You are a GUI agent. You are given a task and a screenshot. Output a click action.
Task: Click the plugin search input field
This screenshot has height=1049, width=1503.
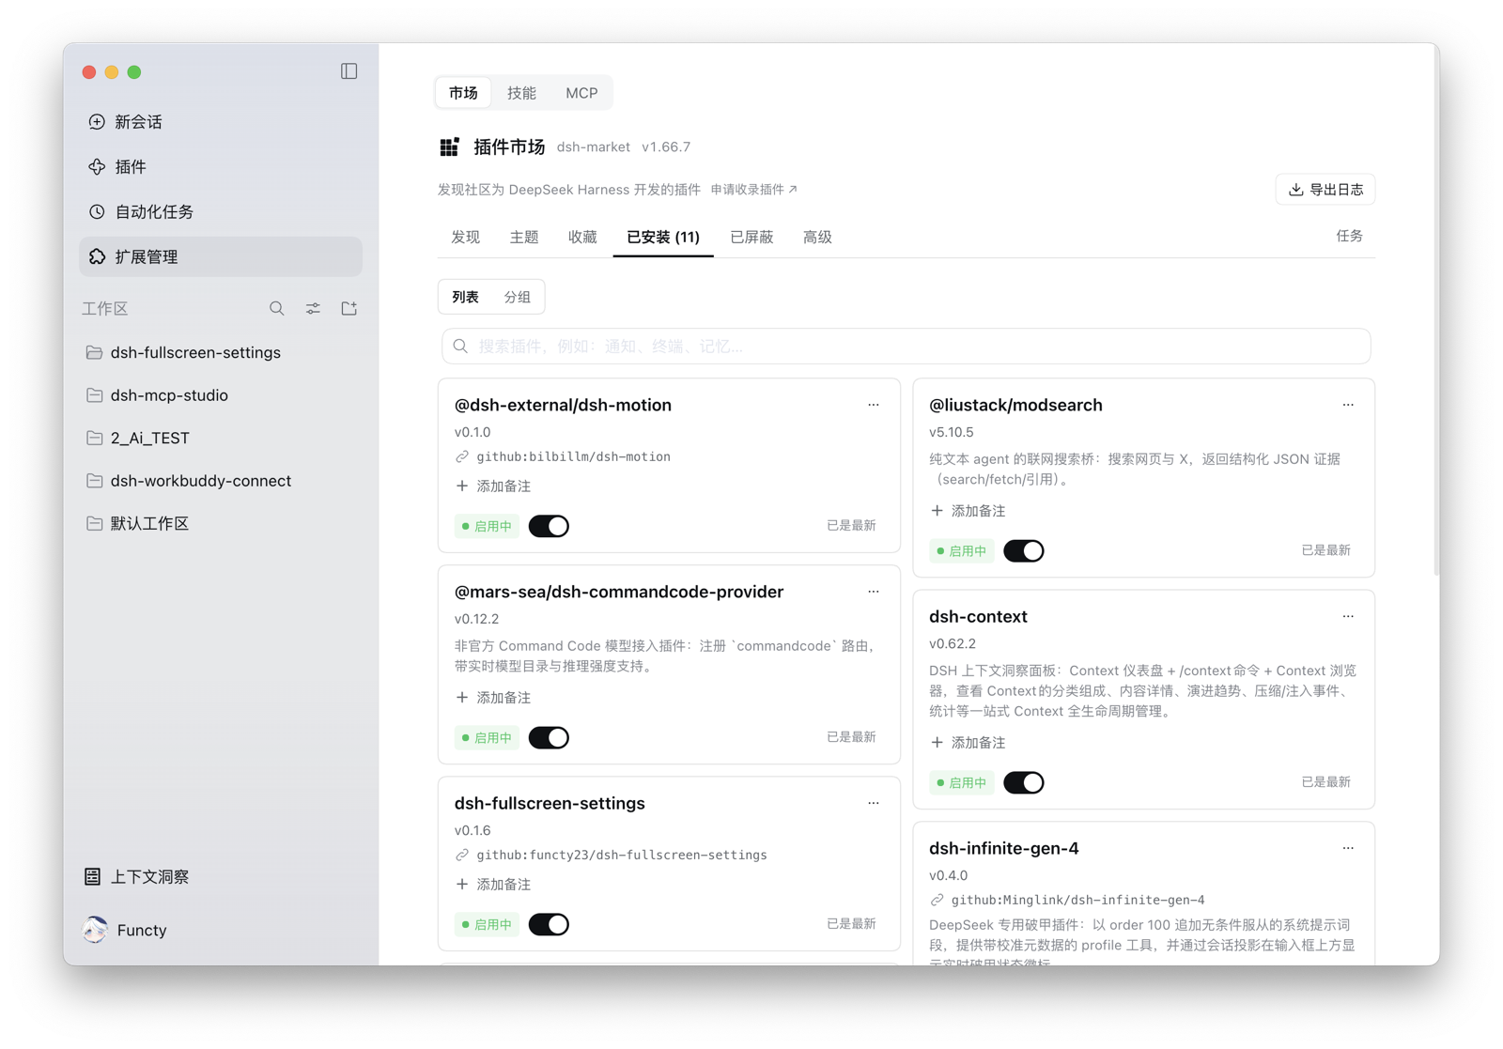coord(906,347)
